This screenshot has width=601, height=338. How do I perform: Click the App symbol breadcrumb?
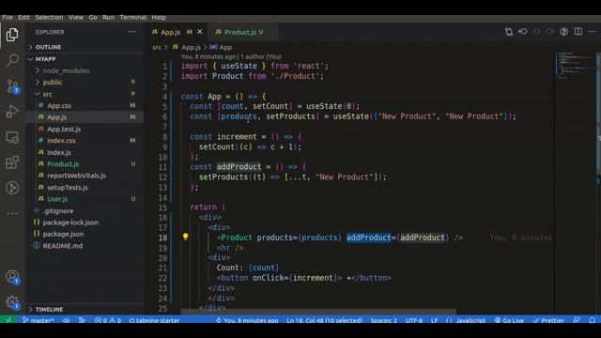pyautogui.click(x=222, y=47)
